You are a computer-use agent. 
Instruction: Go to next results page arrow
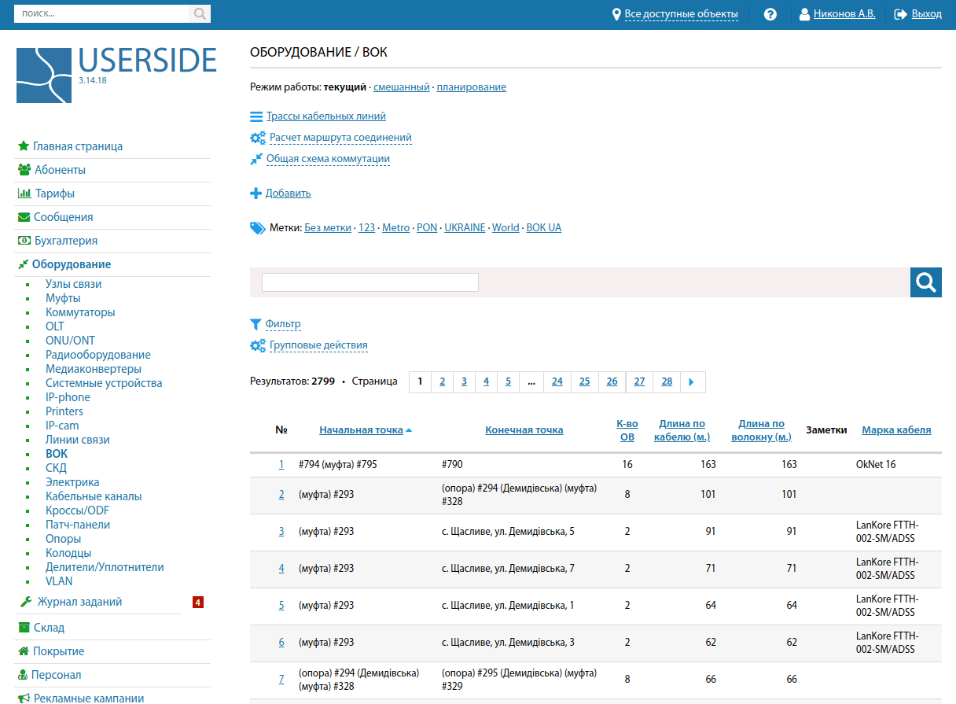click(692, 382)
